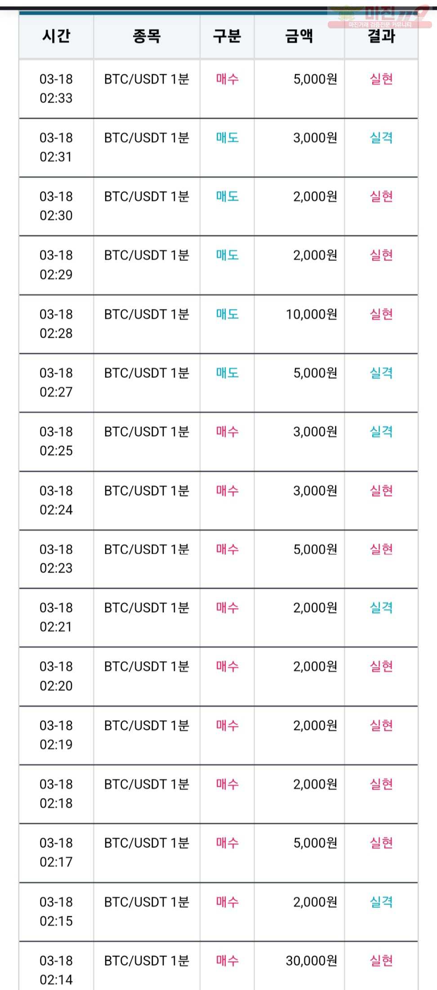This screenshot has width=437, height=990.
Task: Click the 결과 column header
Action: pos(381,36)
